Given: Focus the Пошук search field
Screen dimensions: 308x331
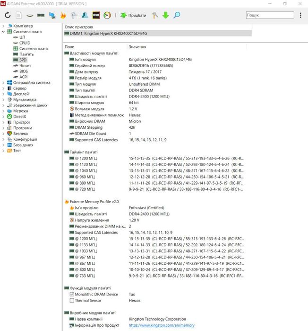Looking at the screenshot, I should point(270,15).
